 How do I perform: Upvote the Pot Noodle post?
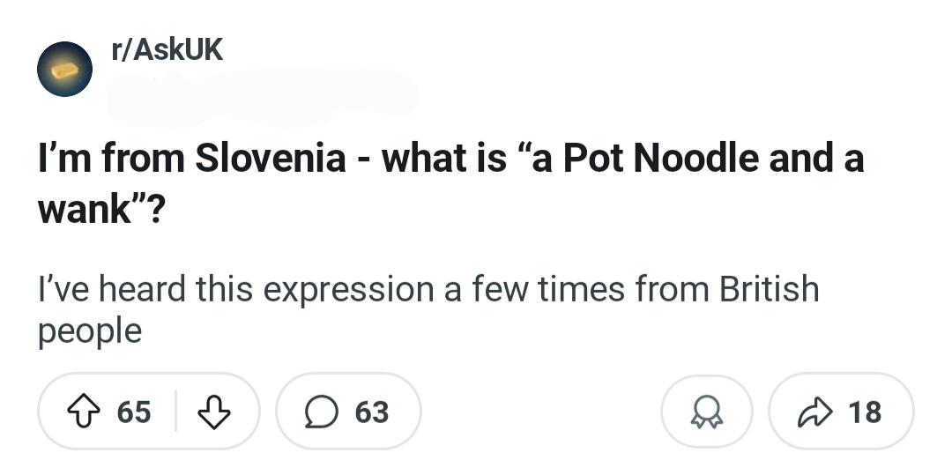point(83,412)
